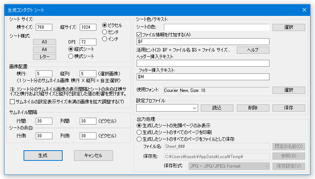Image resolution: width=315 pixels, height=179 pixels.
Task: Click the 保存設定(V) button
Action: coord(289,166)
